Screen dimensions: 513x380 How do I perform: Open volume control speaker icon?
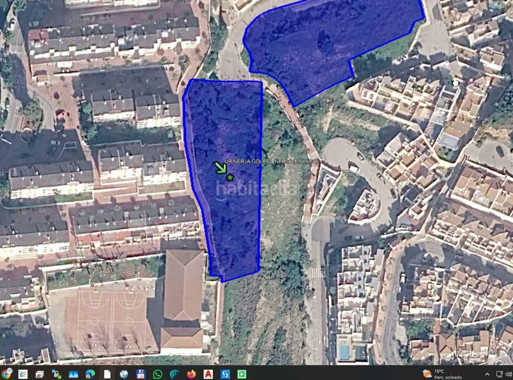[509, 374]
